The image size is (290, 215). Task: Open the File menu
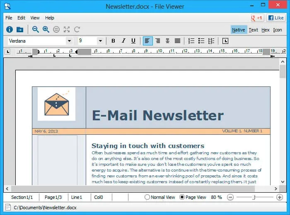9,18
